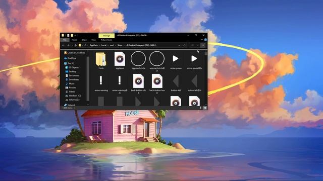Open 3D Objects in the sidebar
This screenshot has height=181, width=323.
coord(72,67)
